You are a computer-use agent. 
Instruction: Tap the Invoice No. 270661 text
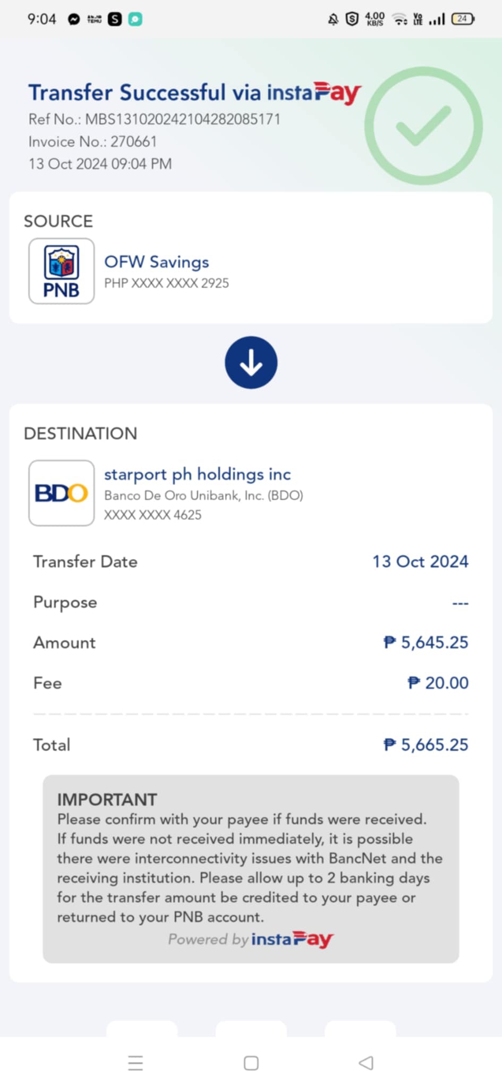(x=92, y=141)
